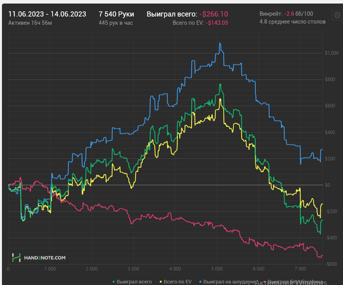Click the 4.8 среднее число столов stat
The image size is (343, 285).
click(293, 22)
